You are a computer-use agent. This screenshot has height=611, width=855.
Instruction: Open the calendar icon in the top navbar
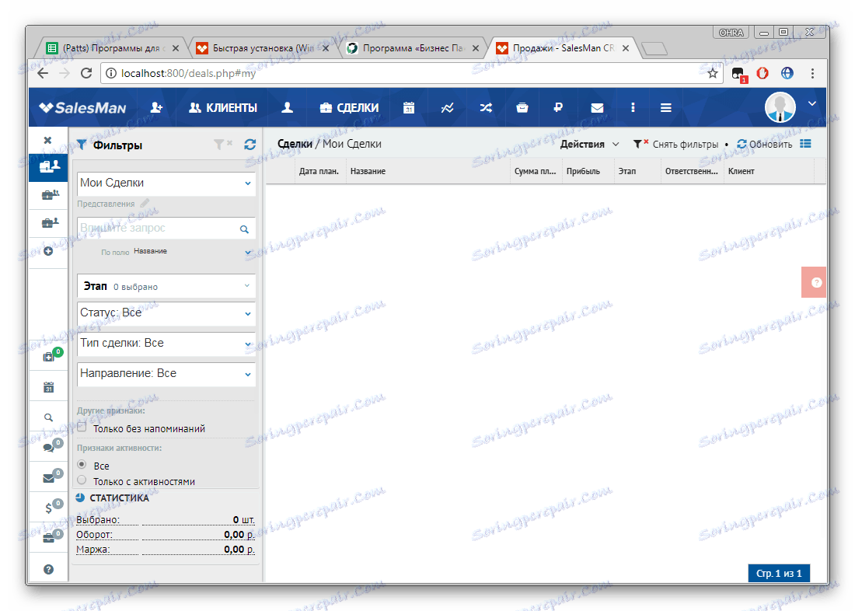[409, 107]
